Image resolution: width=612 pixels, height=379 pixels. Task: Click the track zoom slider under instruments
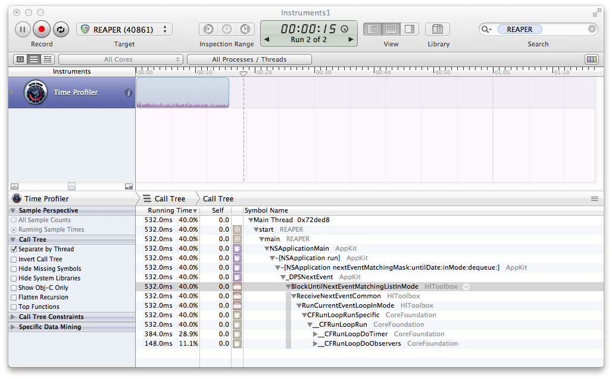(x=71, y=187)
